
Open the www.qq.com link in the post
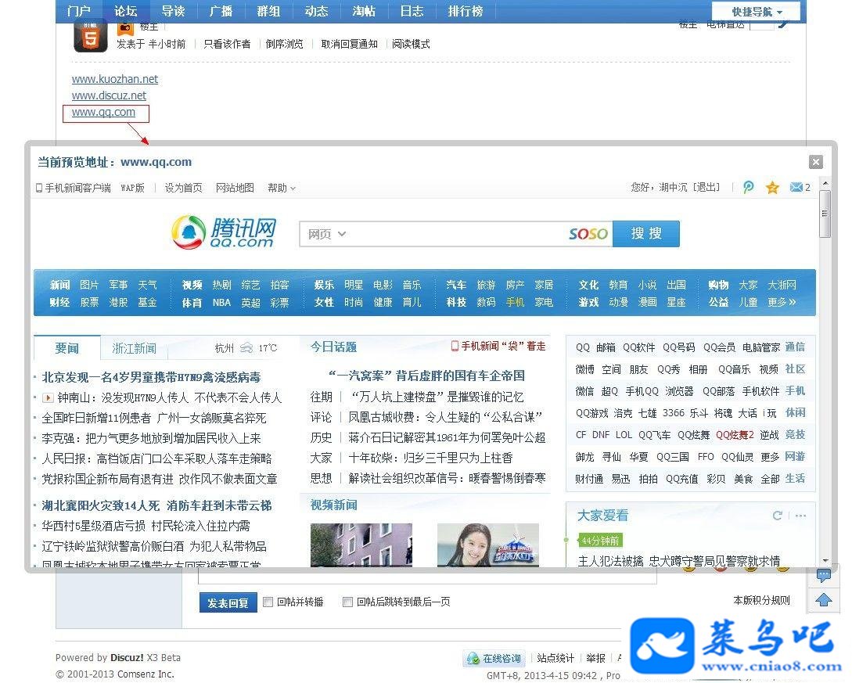103,113
